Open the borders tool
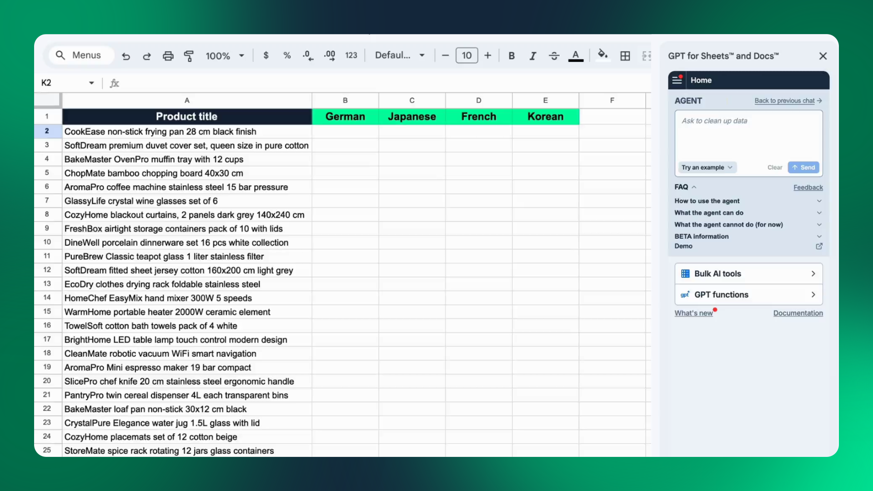 click(625, 55)
